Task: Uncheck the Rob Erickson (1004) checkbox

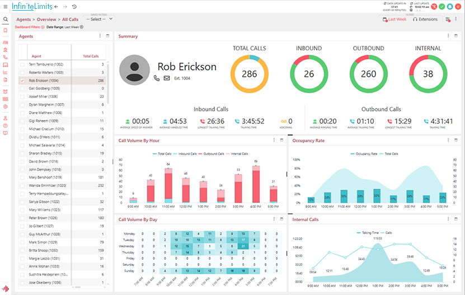Action: coord(22,81)
